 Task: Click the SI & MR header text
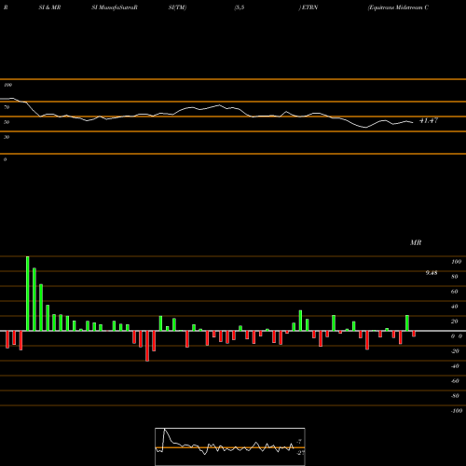pyautogui.click(x=49, y=7)
